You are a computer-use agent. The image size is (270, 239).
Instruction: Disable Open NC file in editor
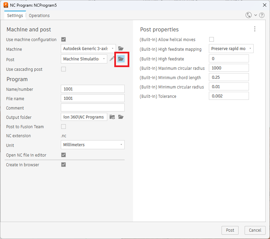pyautogui.click(x=63, y=155)
